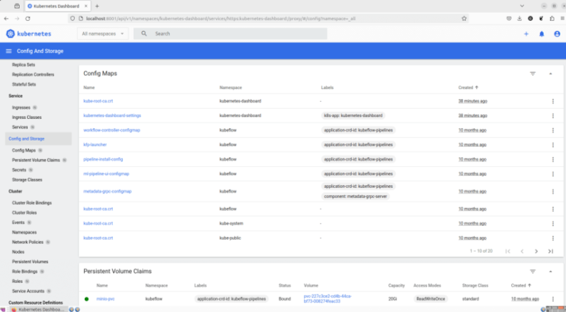Screen dimensions: 566x312
Task: Open Role Bindings in the sidebar
Action: (25, 271)
